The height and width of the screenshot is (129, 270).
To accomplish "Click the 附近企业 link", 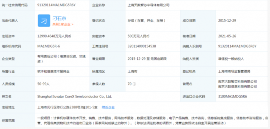I will coord(108,107).
